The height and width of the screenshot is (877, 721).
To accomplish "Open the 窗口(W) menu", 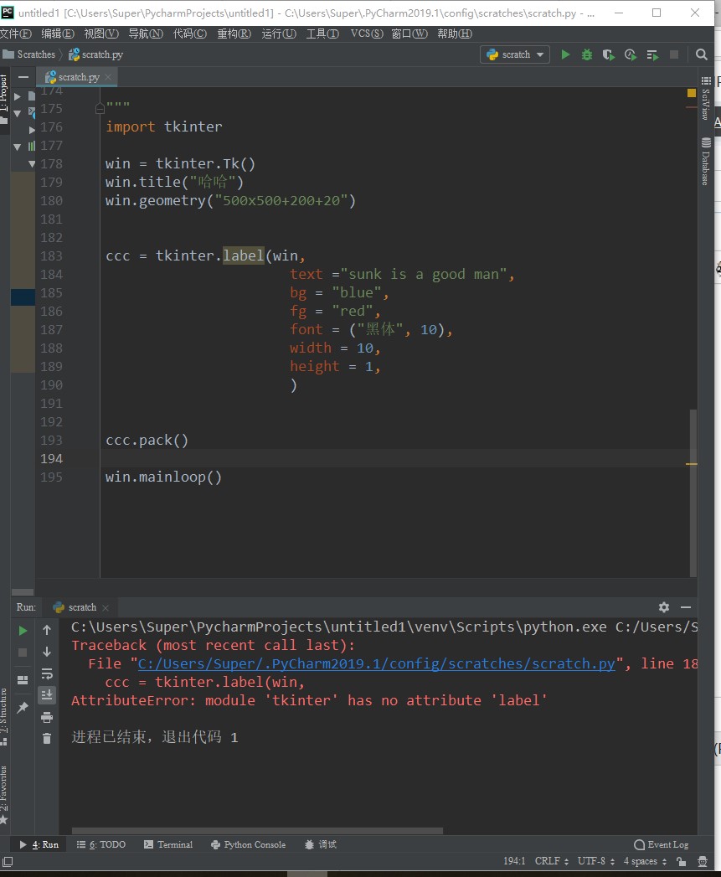I will pos(409,34).
